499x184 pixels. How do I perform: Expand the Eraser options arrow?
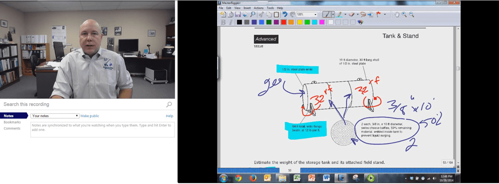pos(358,14)
